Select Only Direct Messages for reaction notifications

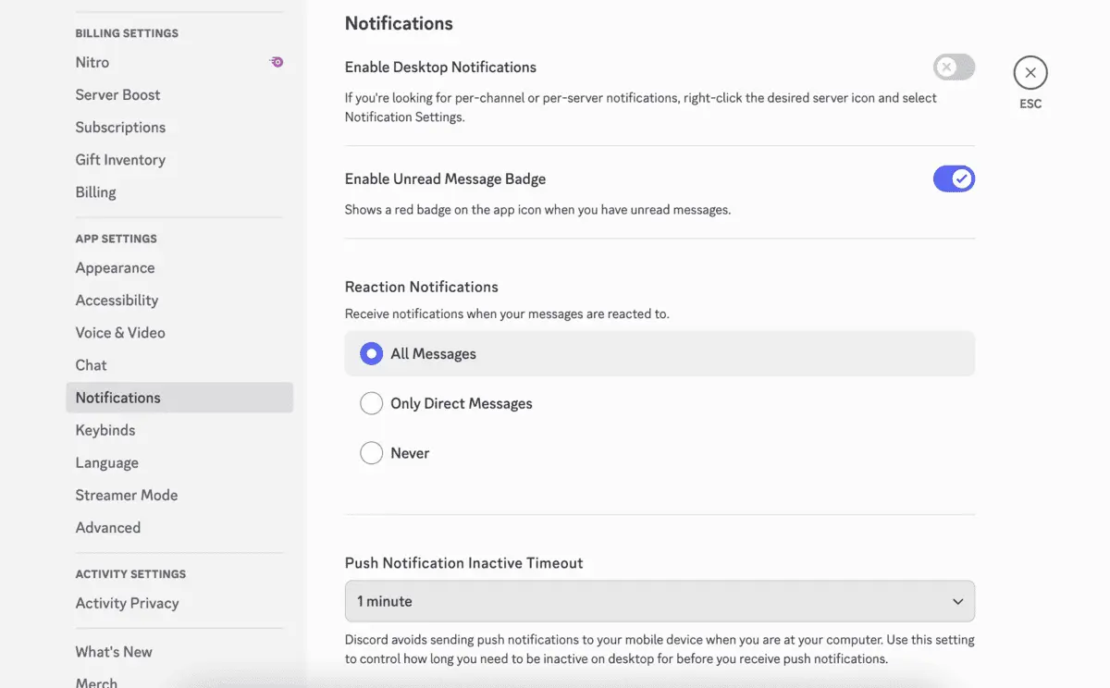pyautogui.click(x=371, y=403)
